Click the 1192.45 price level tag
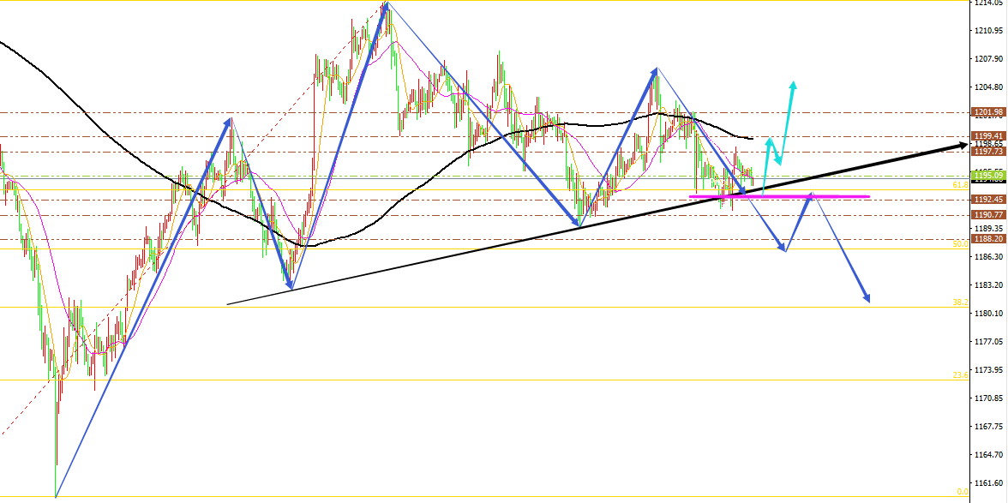 click(988, 200)
